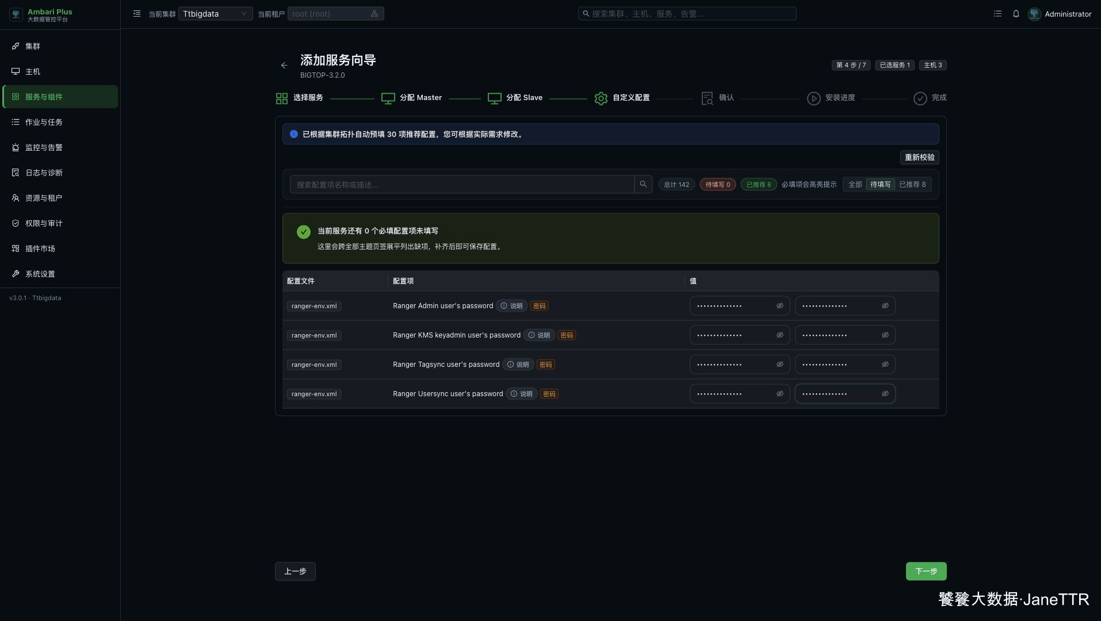
Task: Open 说明 for Ranger Usersync user's password
Action: click(522, 394)
